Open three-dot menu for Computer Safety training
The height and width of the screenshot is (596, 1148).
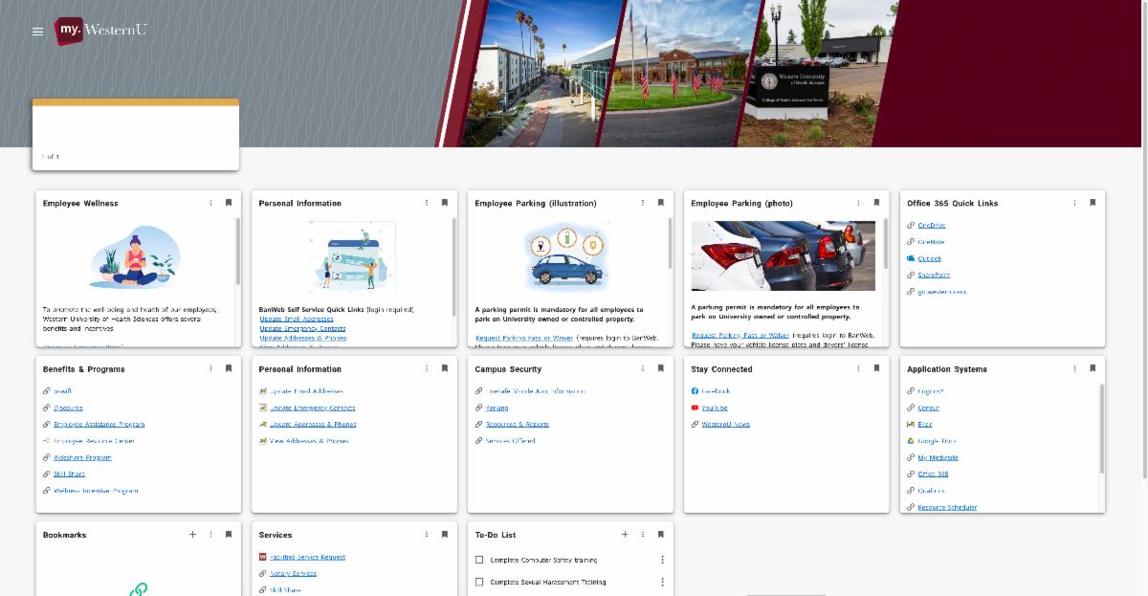pyautogui.click(x=662, y=560)
